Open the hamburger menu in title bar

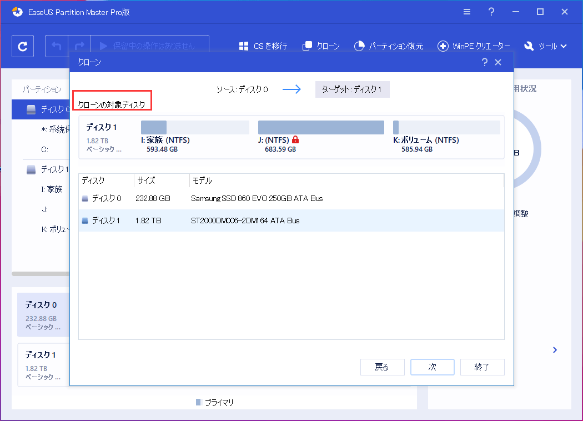[467, 12]
